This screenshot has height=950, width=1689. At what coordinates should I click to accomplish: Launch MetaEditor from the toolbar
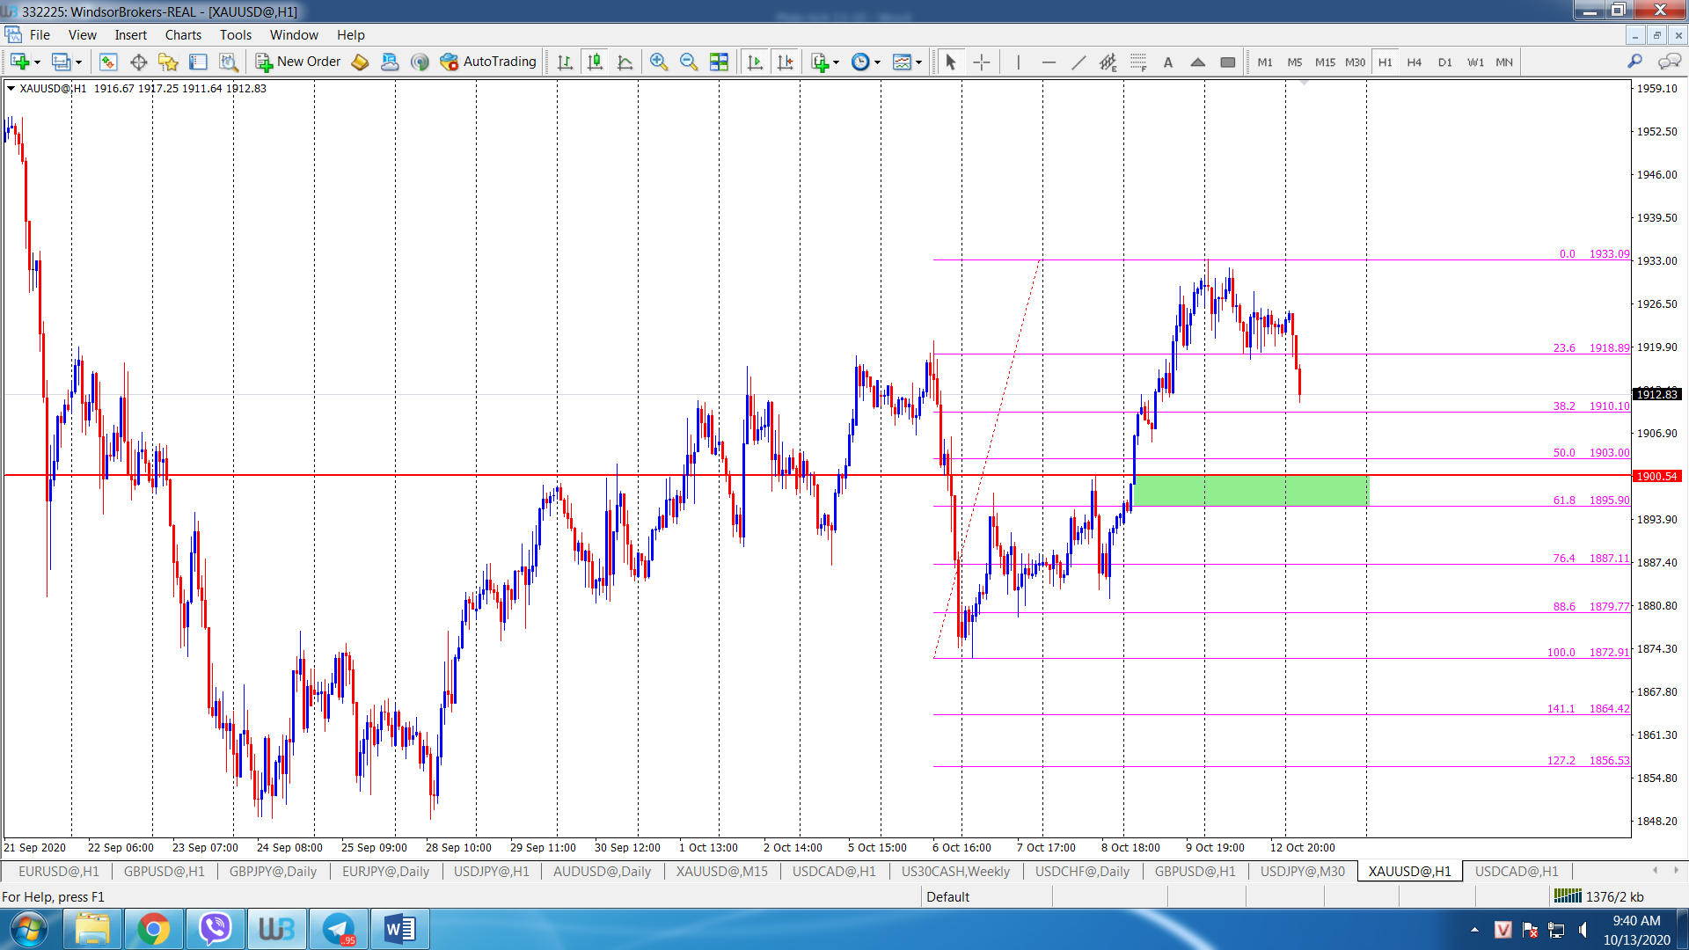pos(360,62)
